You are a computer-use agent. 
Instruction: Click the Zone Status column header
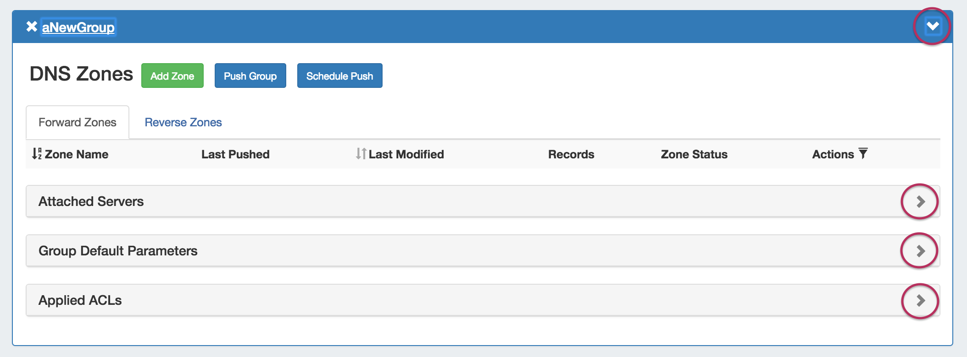pyautogui.click(x=694, y=154)
